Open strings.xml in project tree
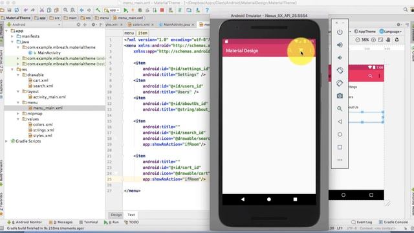414x233 pixels. click(x=43, y=130)
